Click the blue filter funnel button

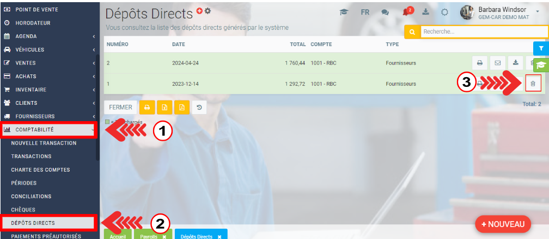541,48
